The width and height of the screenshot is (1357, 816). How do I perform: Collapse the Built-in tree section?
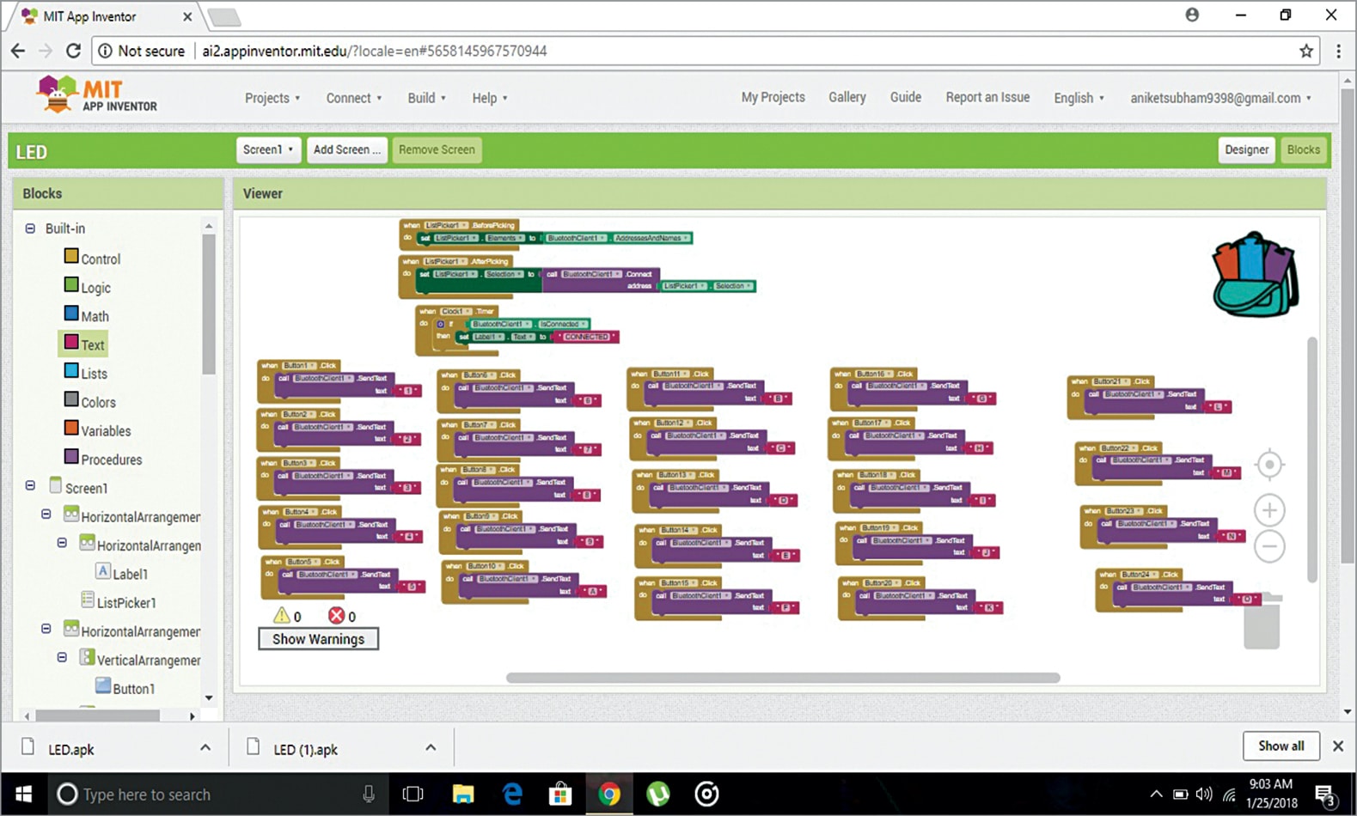pyautogui.click(x=30, y=228)
